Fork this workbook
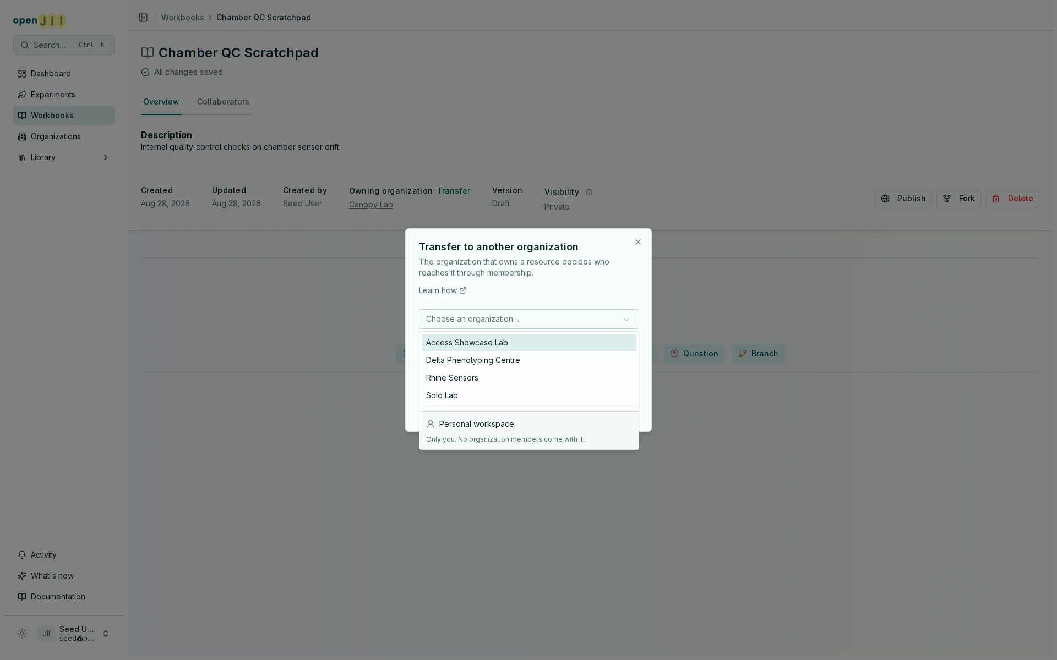1057x660 pixels. (958, 199)
